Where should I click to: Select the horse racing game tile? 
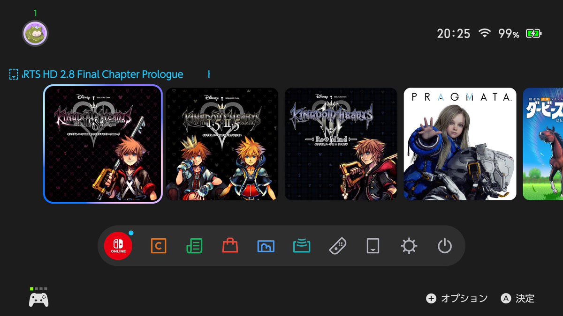coord(543,144)
